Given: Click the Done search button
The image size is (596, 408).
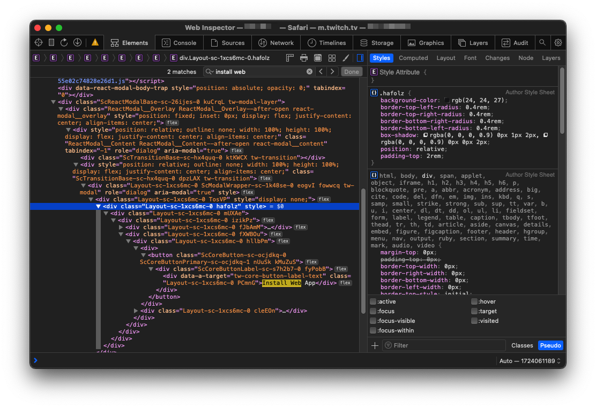Looking at the screenshot, I should point(351,71).
